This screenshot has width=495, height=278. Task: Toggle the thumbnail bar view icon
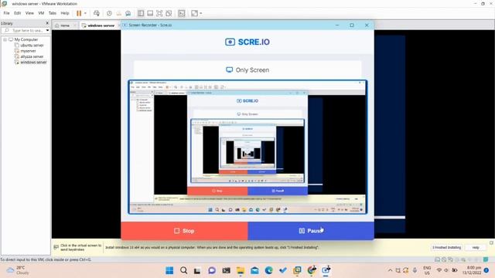point(150,13)
